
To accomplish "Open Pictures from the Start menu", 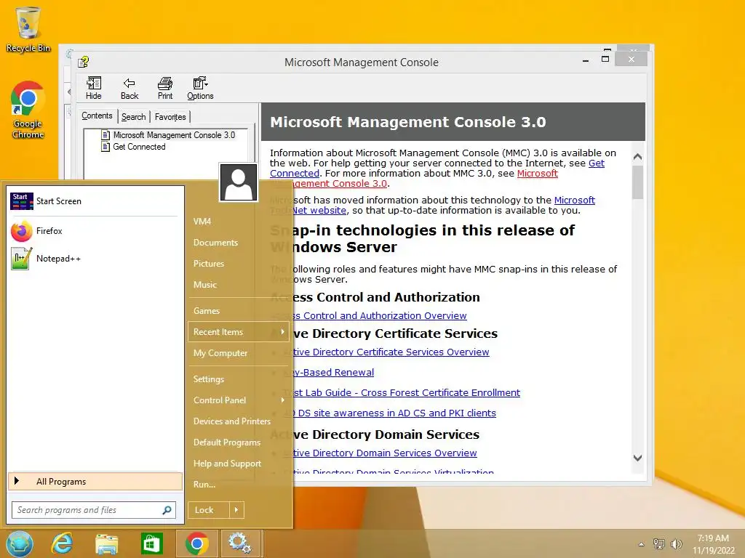I will click(209, 263).
